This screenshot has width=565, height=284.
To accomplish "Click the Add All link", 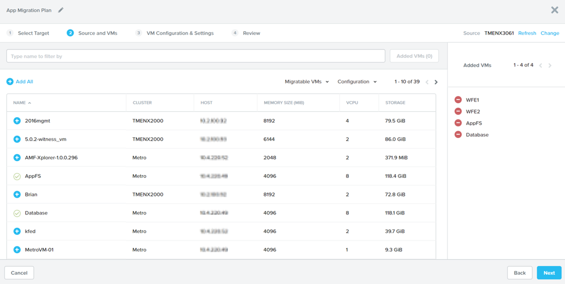I will coord(24,82).
